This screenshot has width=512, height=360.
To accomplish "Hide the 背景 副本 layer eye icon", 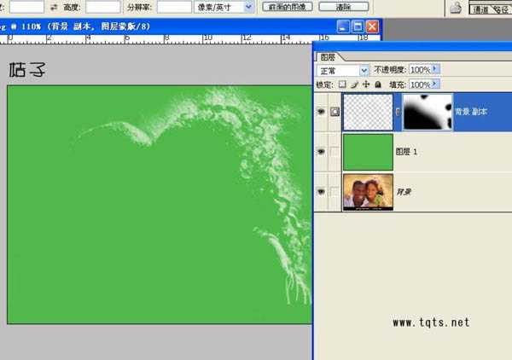I will pyautogui.click(x=322, y=112).
